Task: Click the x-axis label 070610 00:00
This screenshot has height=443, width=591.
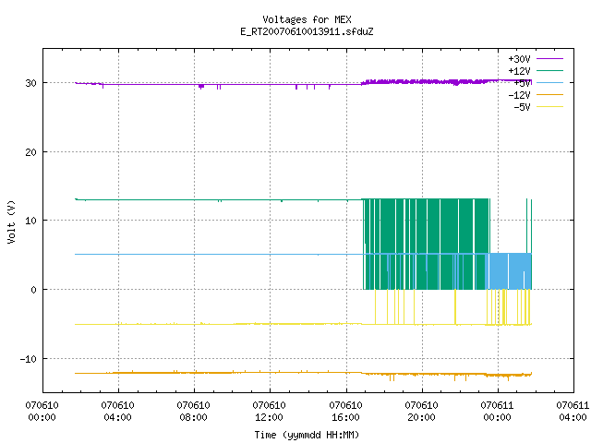Action: tap(42, 412)
